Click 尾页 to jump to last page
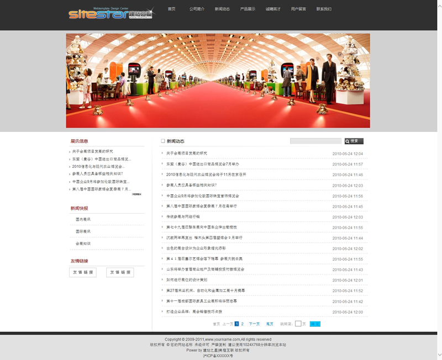 click(270, 324)
